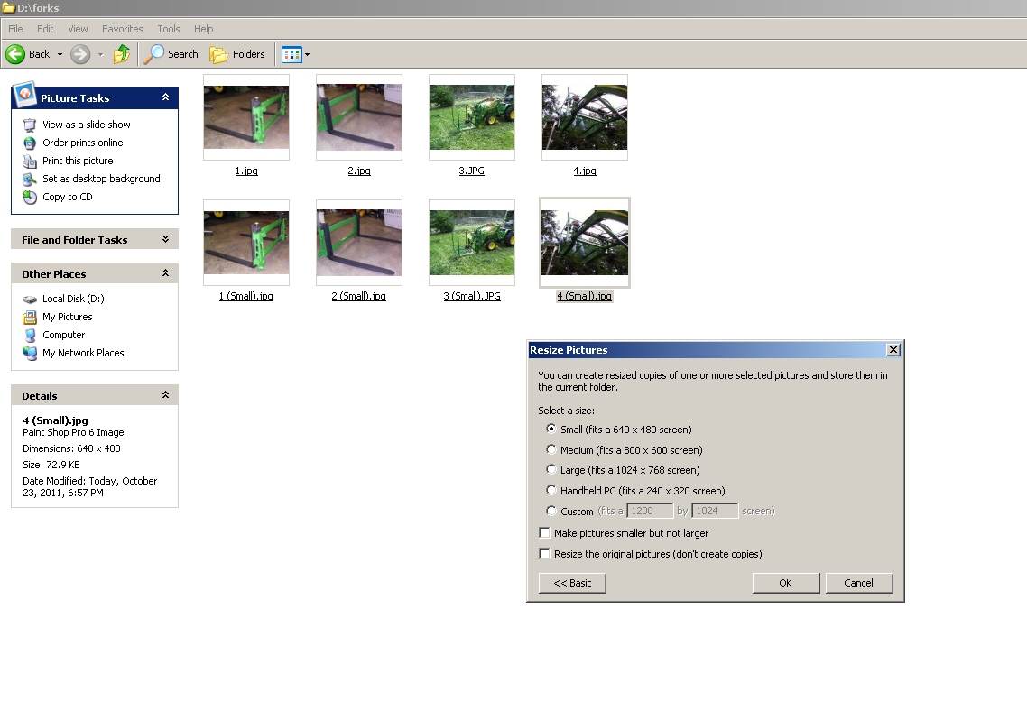This screenshot has width=1027, height=702.
Task: Select the 3.JPG tractor thumbnail
Action: 472,117
